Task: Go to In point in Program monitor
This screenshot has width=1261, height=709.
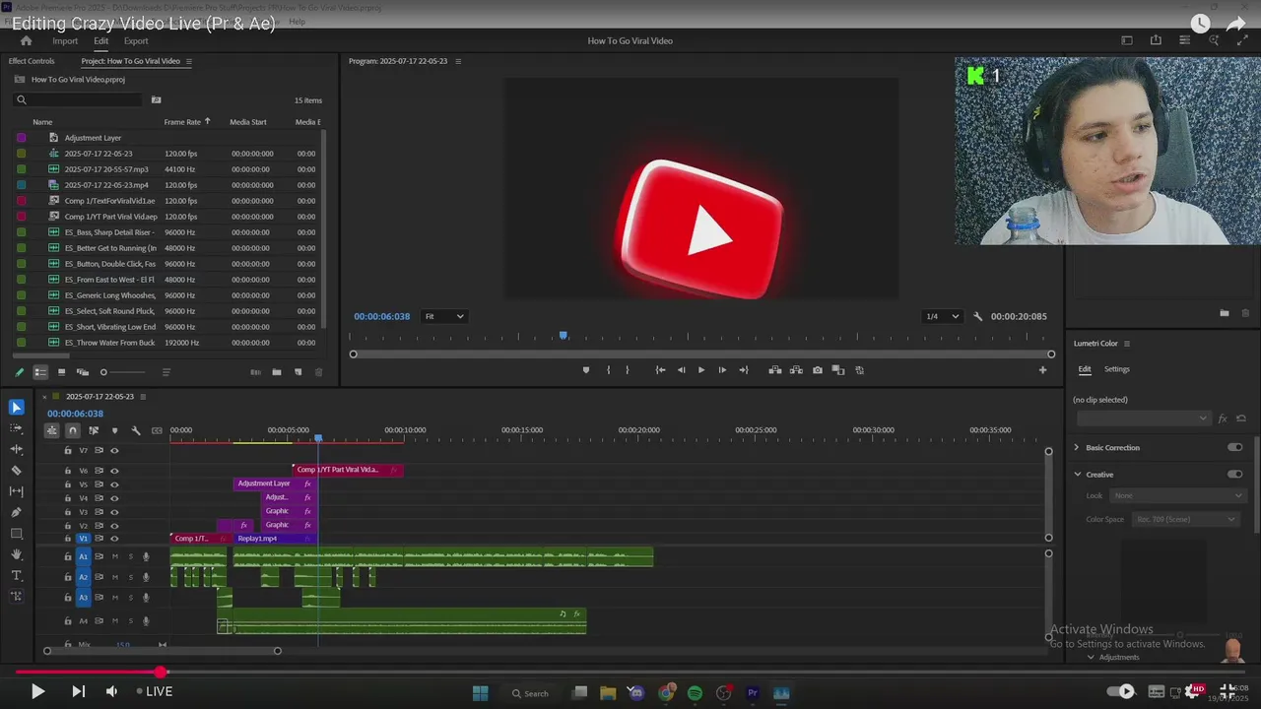Action: point(660,370)
